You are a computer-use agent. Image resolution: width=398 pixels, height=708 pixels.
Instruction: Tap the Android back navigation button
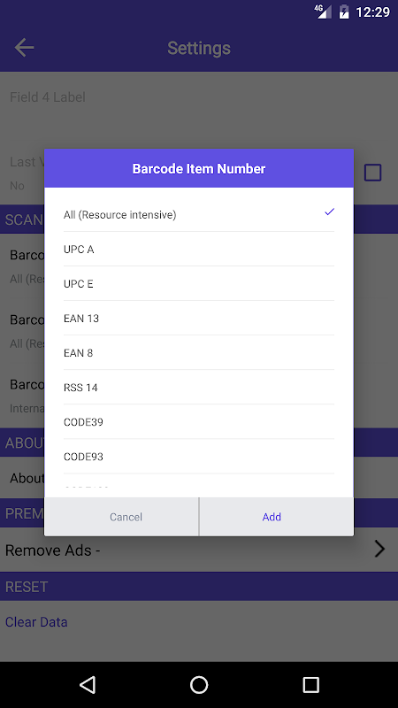[87, 684]
